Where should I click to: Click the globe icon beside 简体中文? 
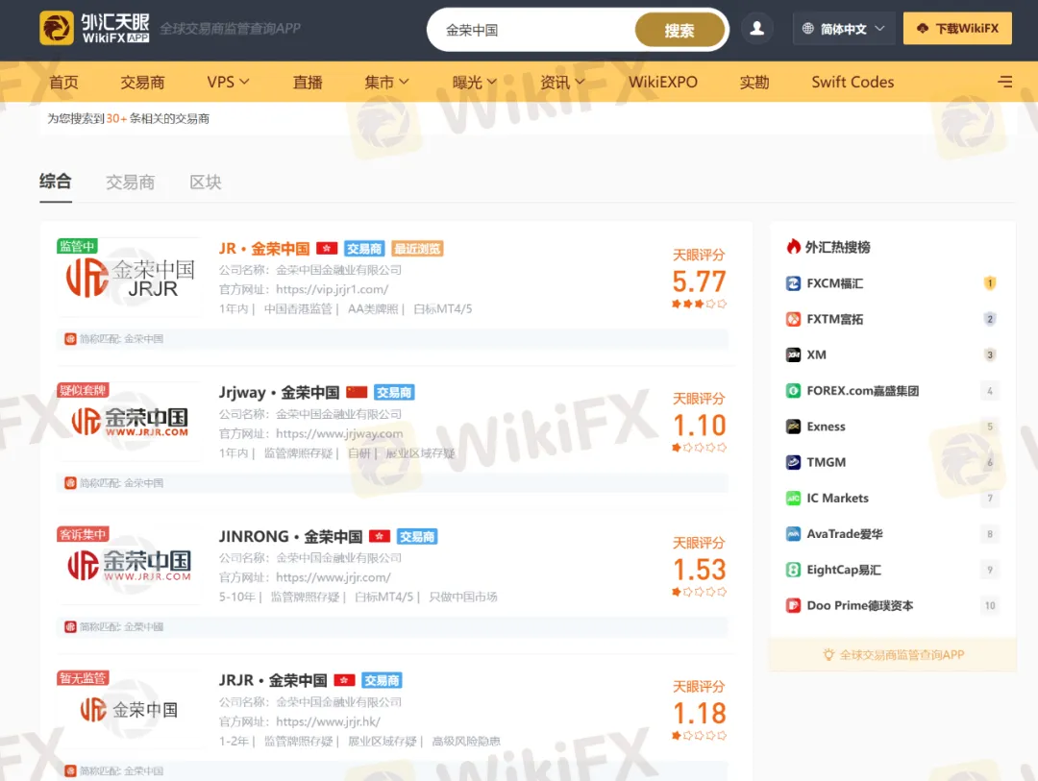click(x=807, y=29)
